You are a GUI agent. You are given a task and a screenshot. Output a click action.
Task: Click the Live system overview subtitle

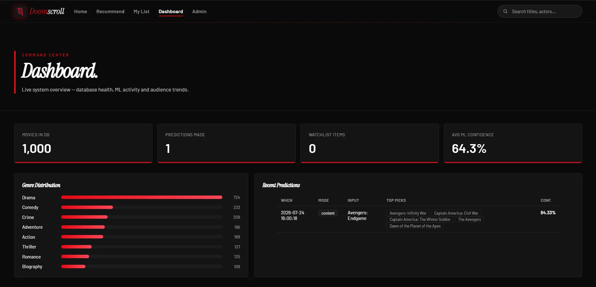105,90
